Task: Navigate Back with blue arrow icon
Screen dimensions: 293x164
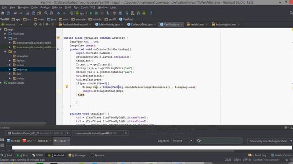Action: click(x=59, y=13)
